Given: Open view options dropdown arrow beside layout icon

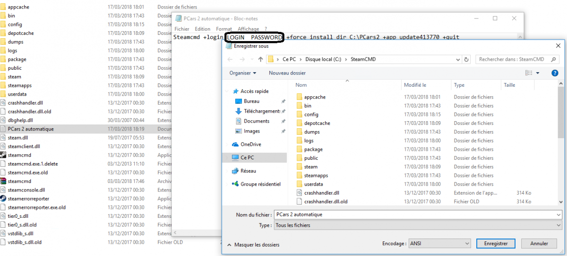Looking at the screenshot, I should (x=538, y=73).
